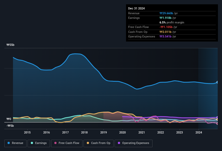Click the 2015 x-axis label

tap(27, 132)
